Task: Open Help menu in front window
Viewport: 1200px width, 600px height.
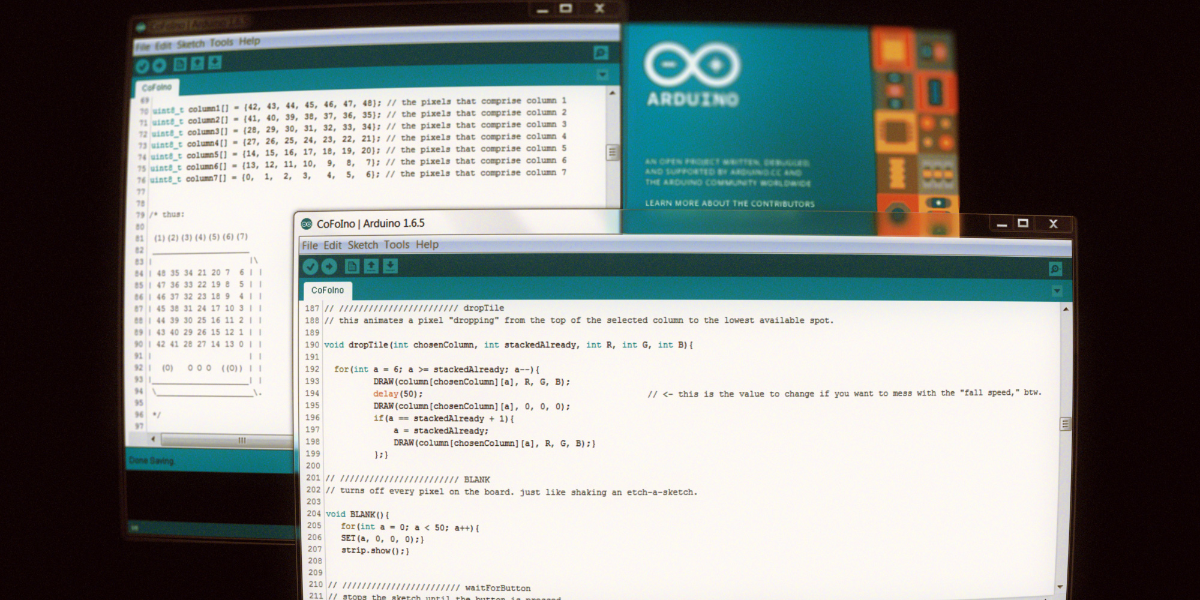Action: (427, 244)
